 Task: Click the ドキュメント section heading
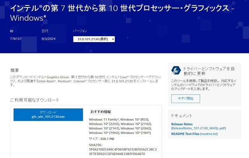(x=181, y=116)
